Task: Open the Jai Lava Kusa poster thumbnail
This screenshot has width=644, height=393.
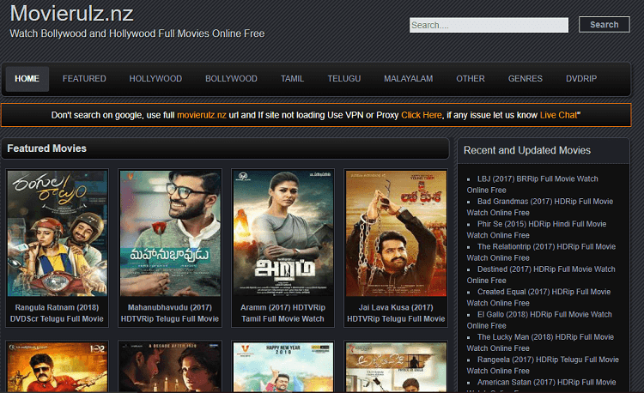Action: 396,233
